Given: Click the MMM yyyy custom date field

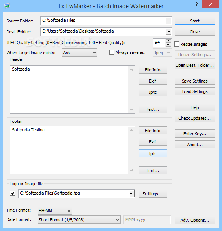Looking at the screenshot, I should (147, 220).
